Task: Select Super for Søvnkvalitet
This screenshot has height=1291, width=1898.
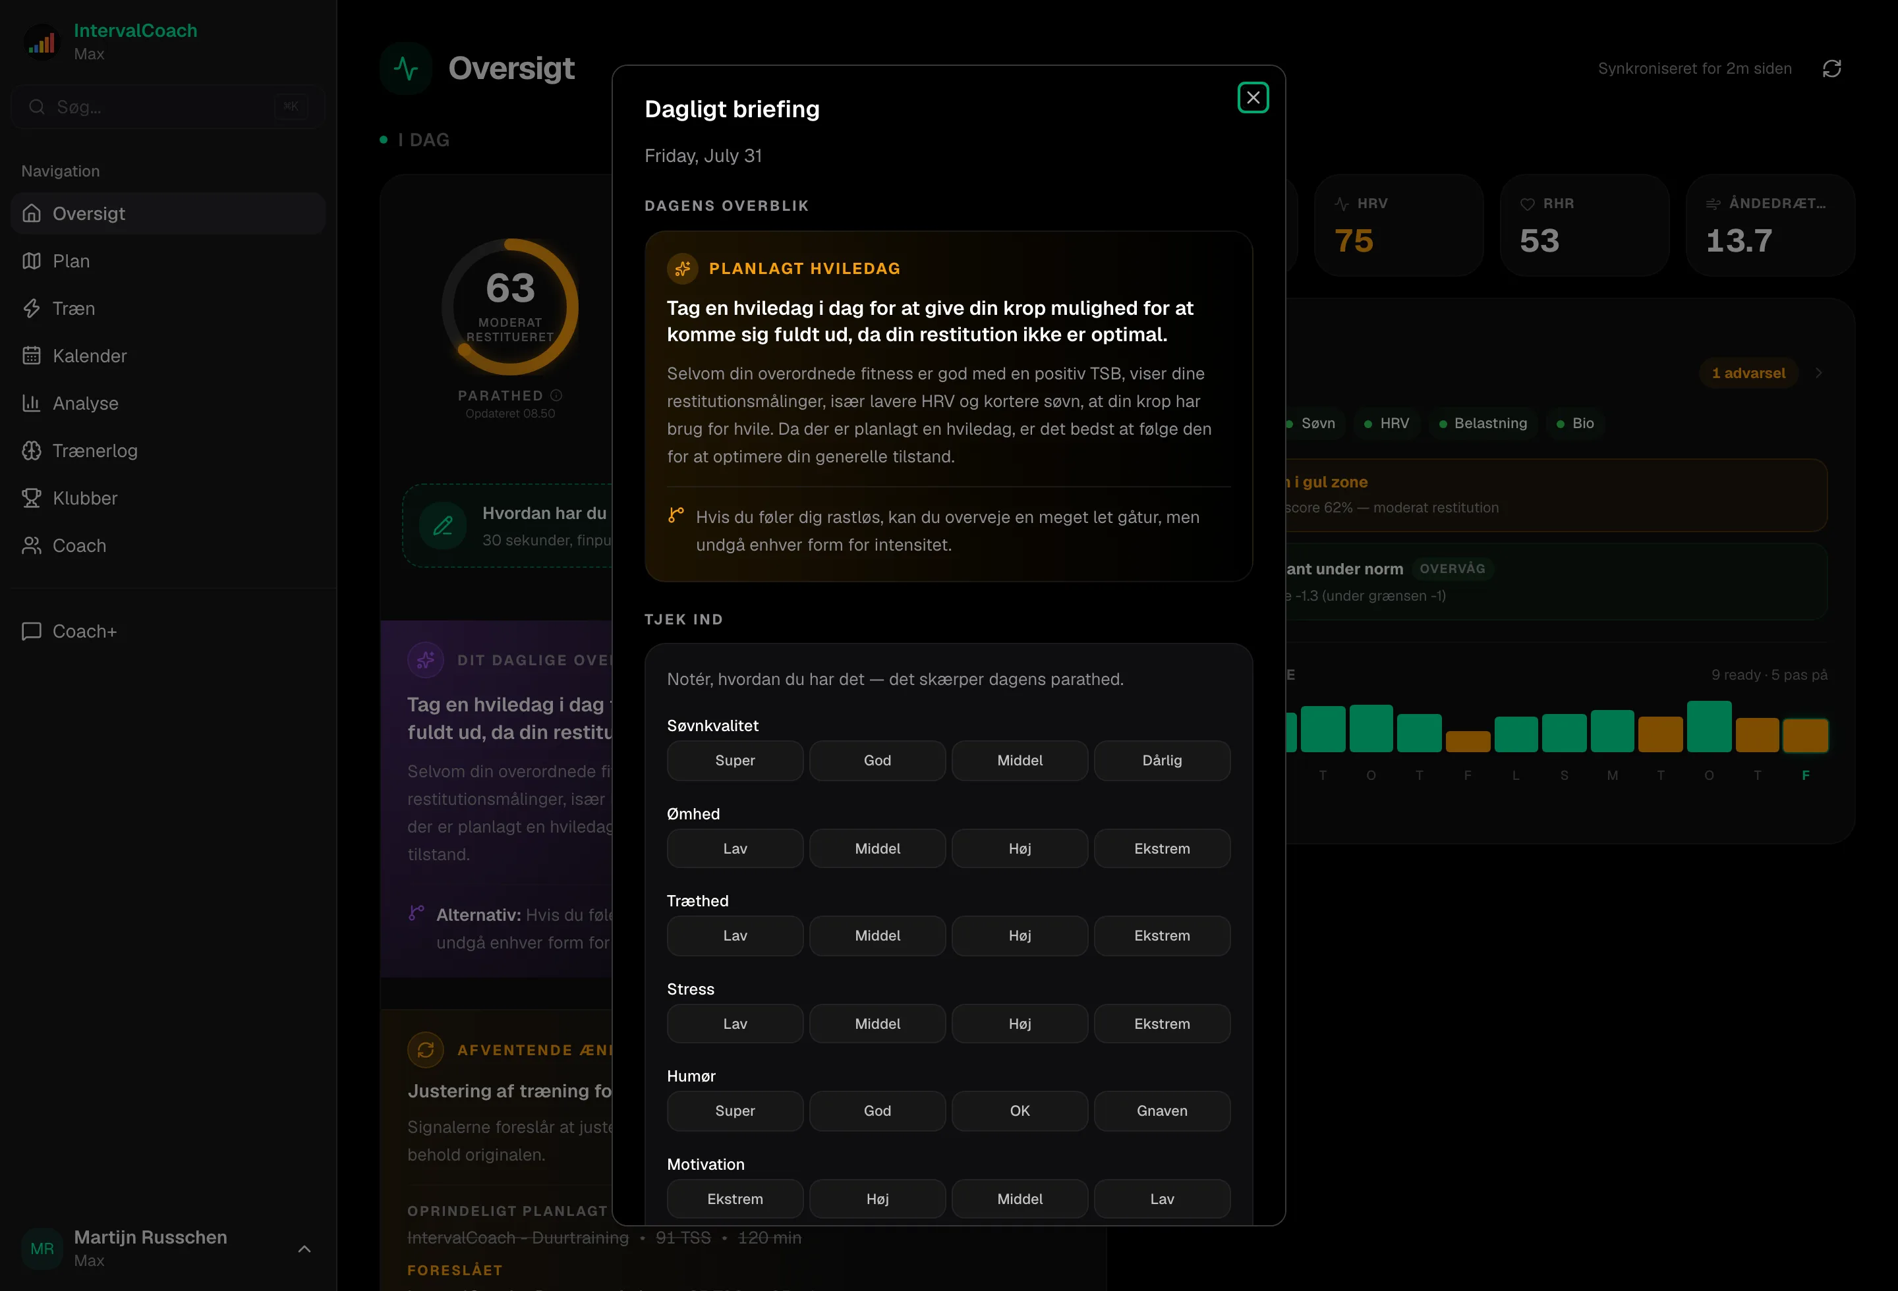Action: (x=735, y=761)
